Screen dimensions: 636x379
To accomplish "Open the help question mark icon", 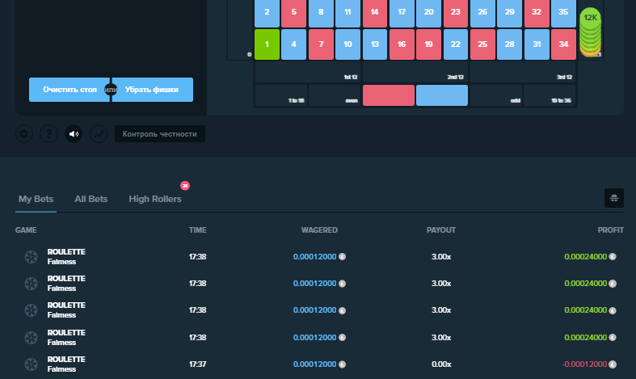I will [48, 134].
